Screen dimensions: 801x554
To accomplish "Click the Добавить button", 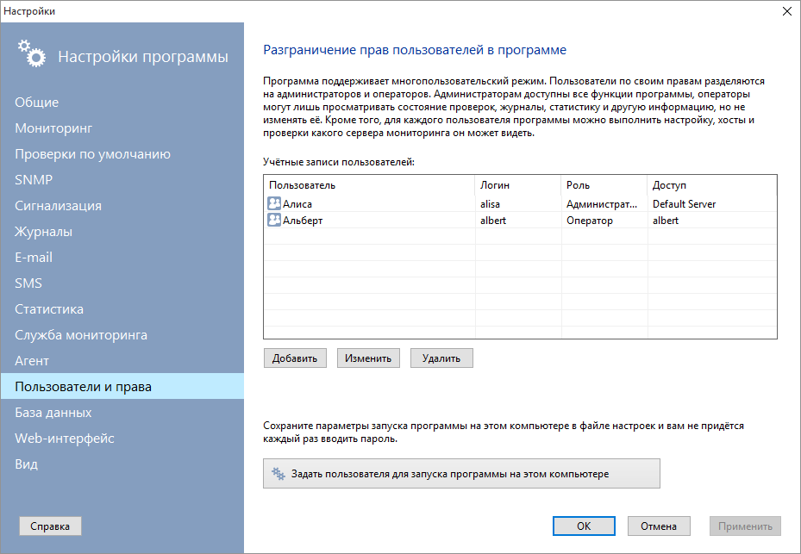I will coord(295,358).
